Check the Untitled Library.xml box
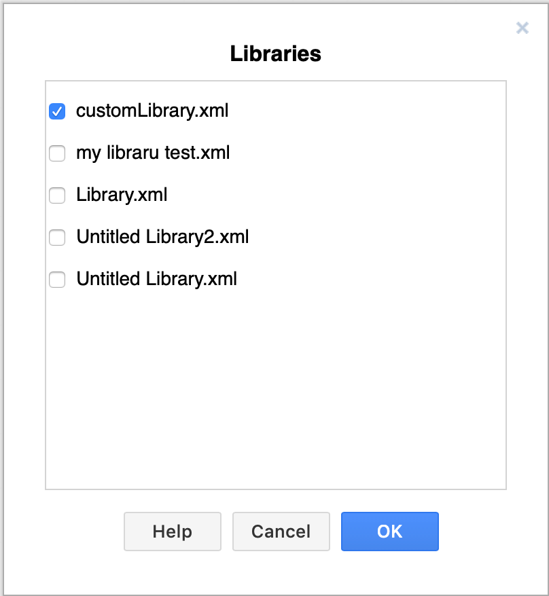Screen dimensions: 549x596 click(57, 279)
